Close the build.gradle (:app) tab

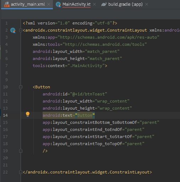pyautogui.click(x=147, y=4)
